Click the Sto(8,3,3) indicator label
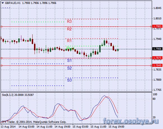Screen dimensions: 163x129 tap(8, 95)
